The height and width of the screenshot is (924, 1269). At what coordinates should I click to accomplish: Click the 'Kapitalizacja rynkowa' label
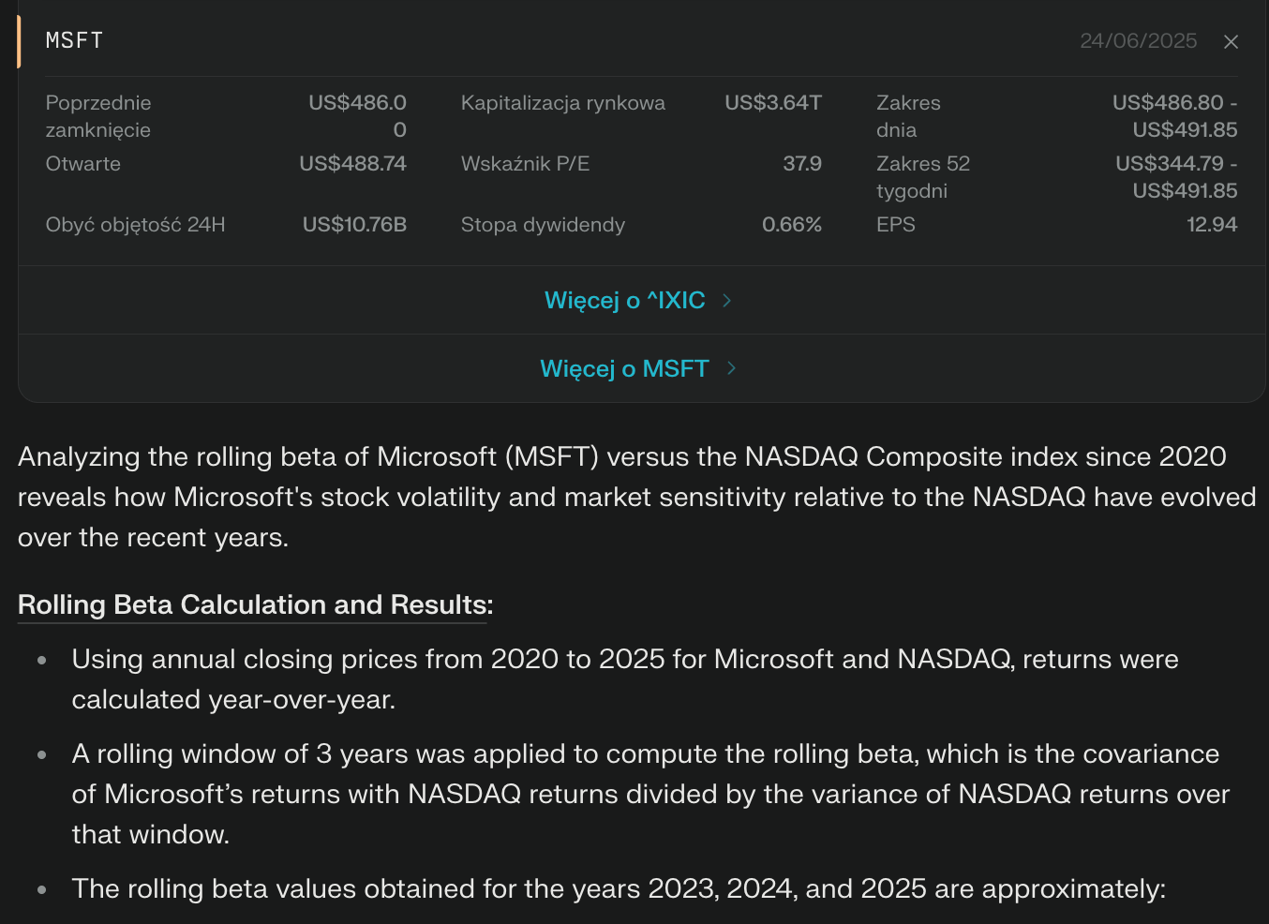click(x=563, y=103)
